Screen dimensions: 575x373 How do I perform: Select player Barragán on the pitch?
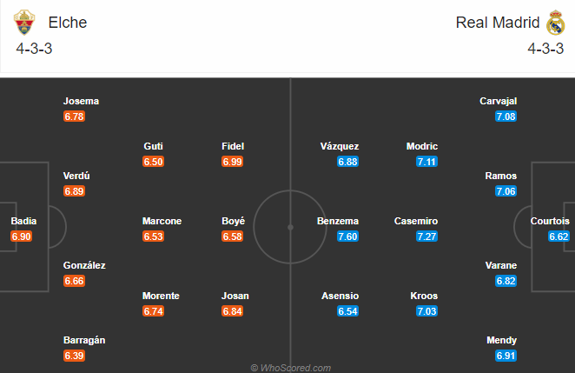click(x=84, y=340)
